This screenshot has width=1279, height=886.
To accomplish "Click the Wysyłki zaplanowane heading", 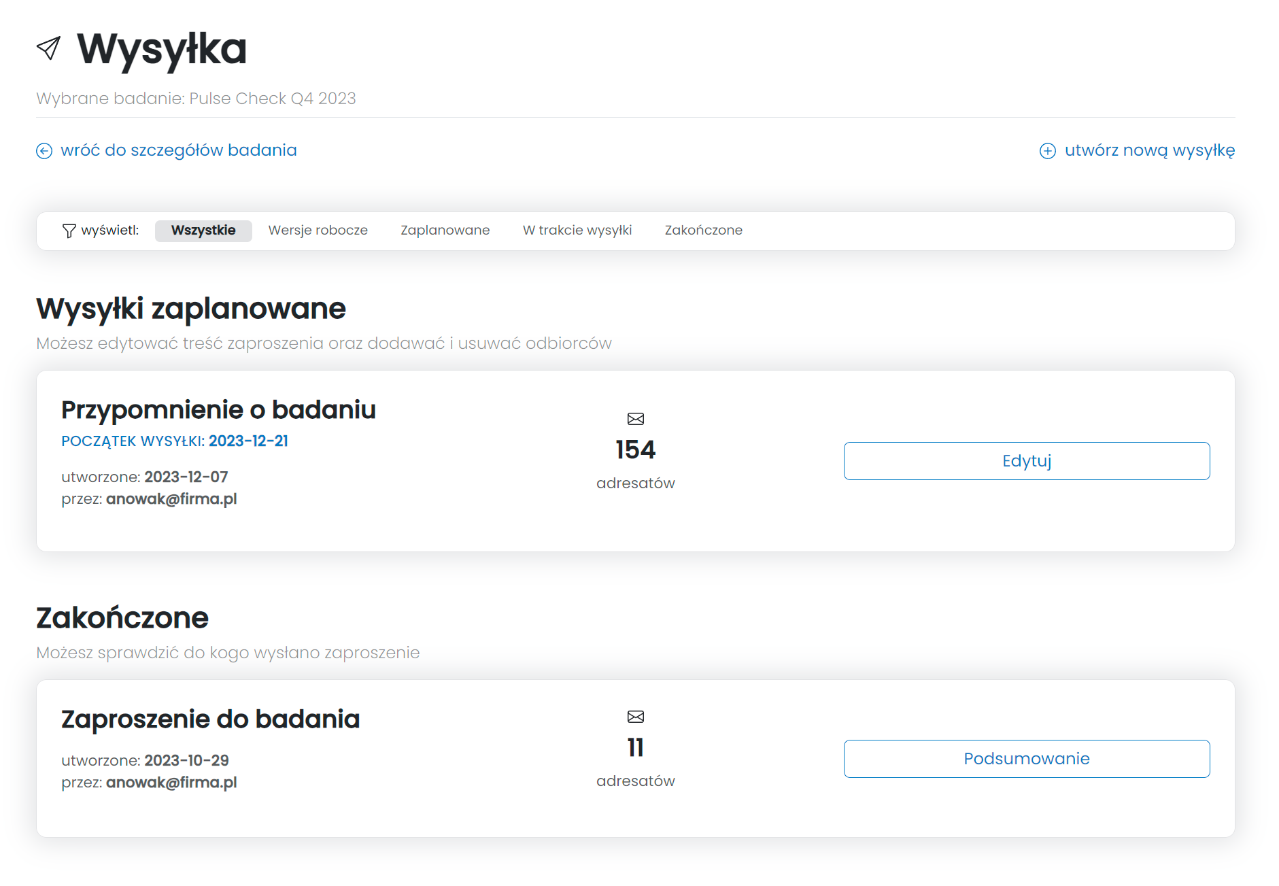I will (191, 309).
